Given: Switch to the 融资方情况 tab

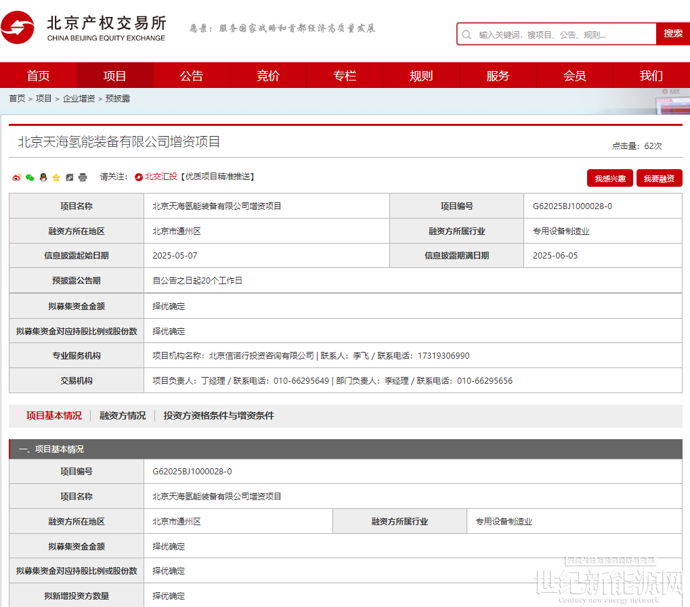Looking at the screenshot, I should (x=123, y=415).
